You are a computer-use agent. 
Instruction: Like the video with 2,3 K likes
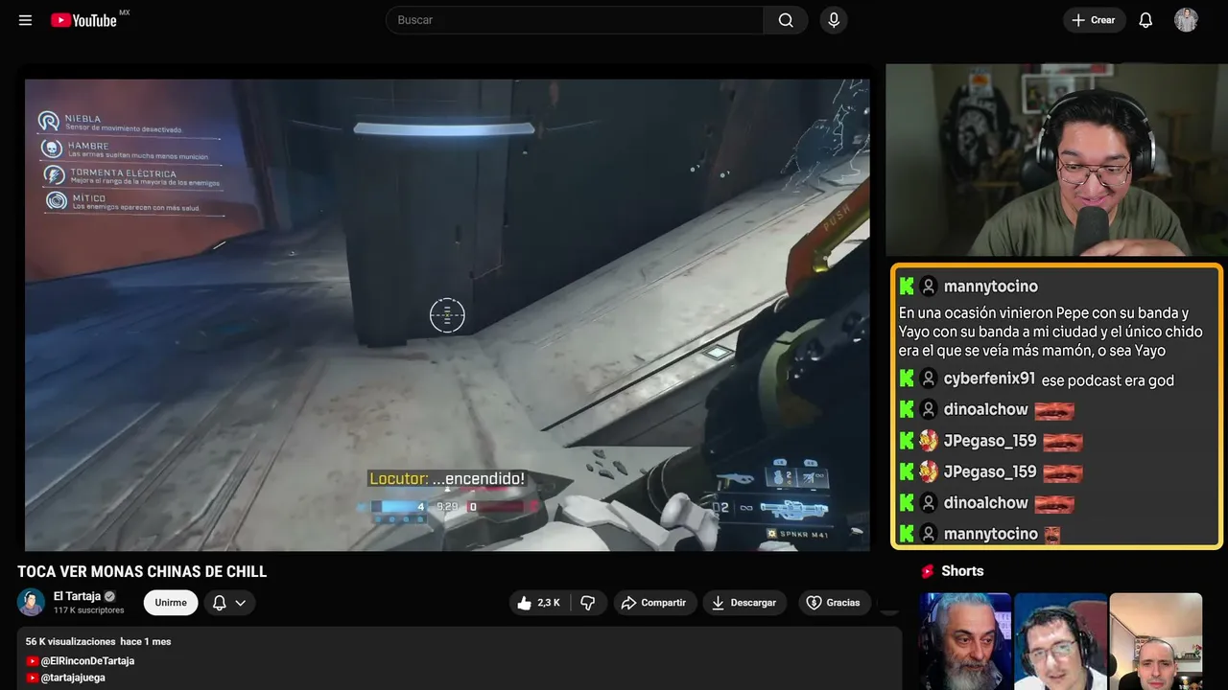539,603
